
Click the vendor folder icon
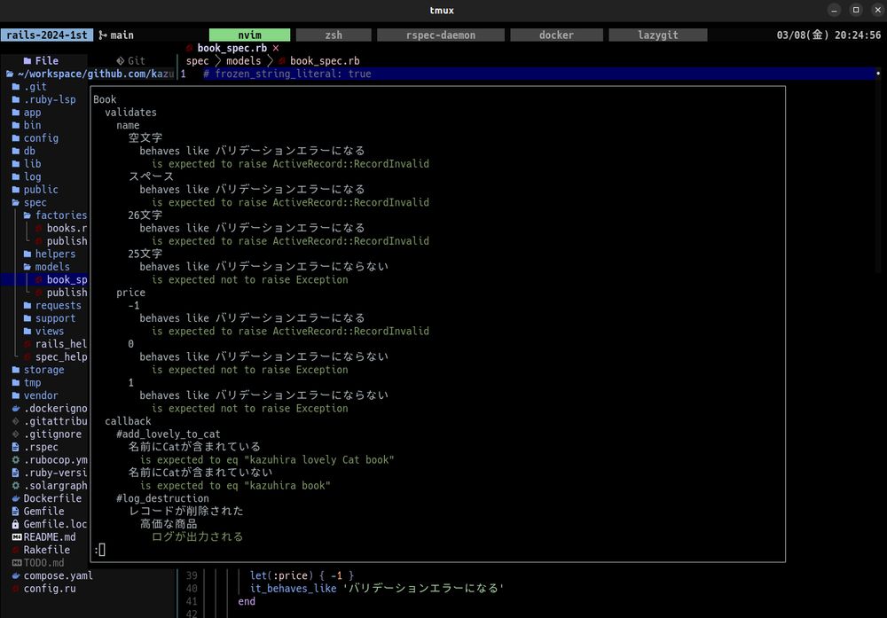[16, 395]
